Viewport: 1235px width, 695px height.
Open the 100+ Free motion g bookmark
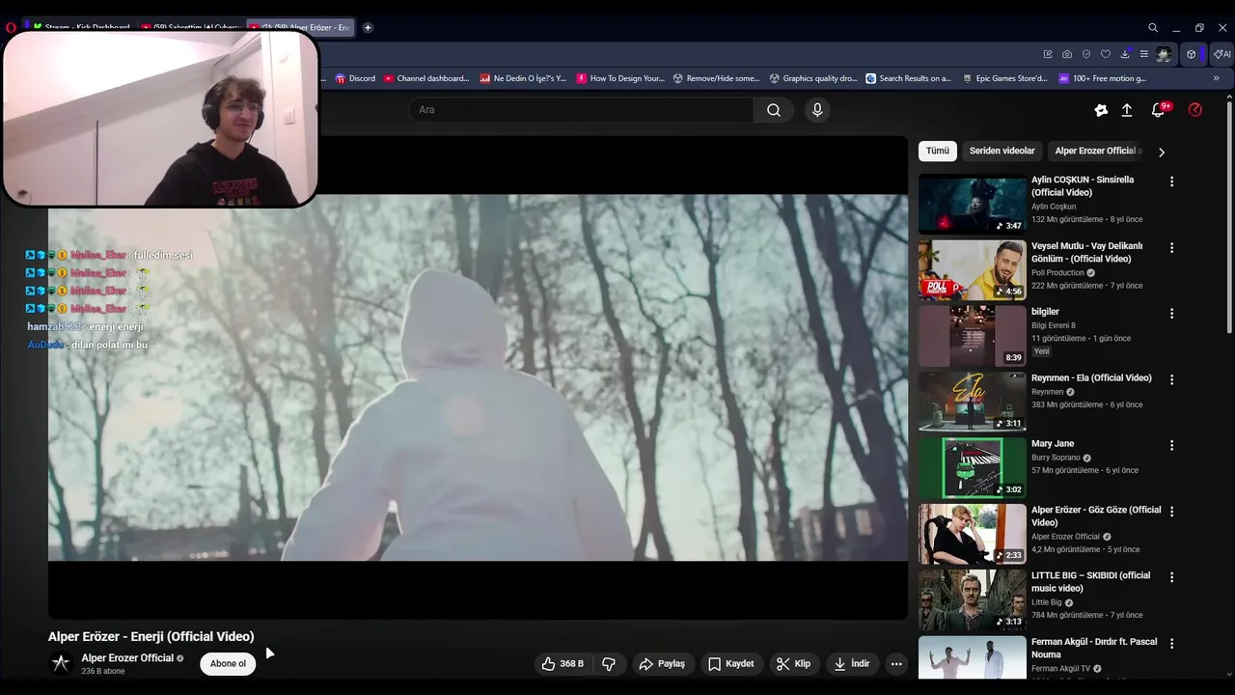tap(1103, 78)
